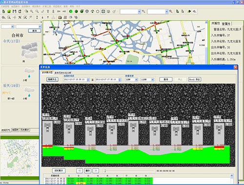Click the green cylinder database icon

[81, 11]
